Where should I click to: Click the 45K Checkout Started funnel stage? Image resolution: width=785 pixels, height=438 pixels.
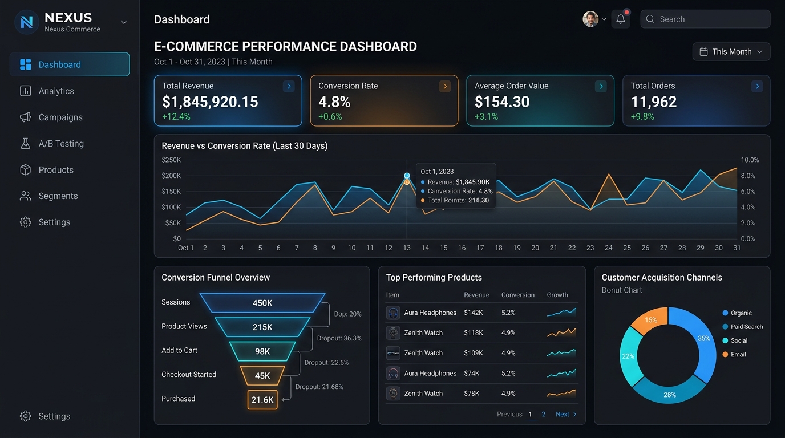(x=262, y=375)
